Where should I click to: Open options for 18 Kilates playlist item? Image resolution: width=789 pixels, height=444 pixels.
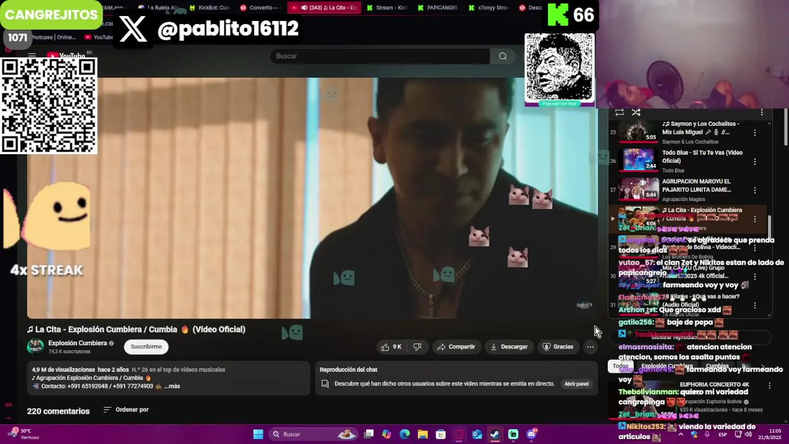point(754,305)
